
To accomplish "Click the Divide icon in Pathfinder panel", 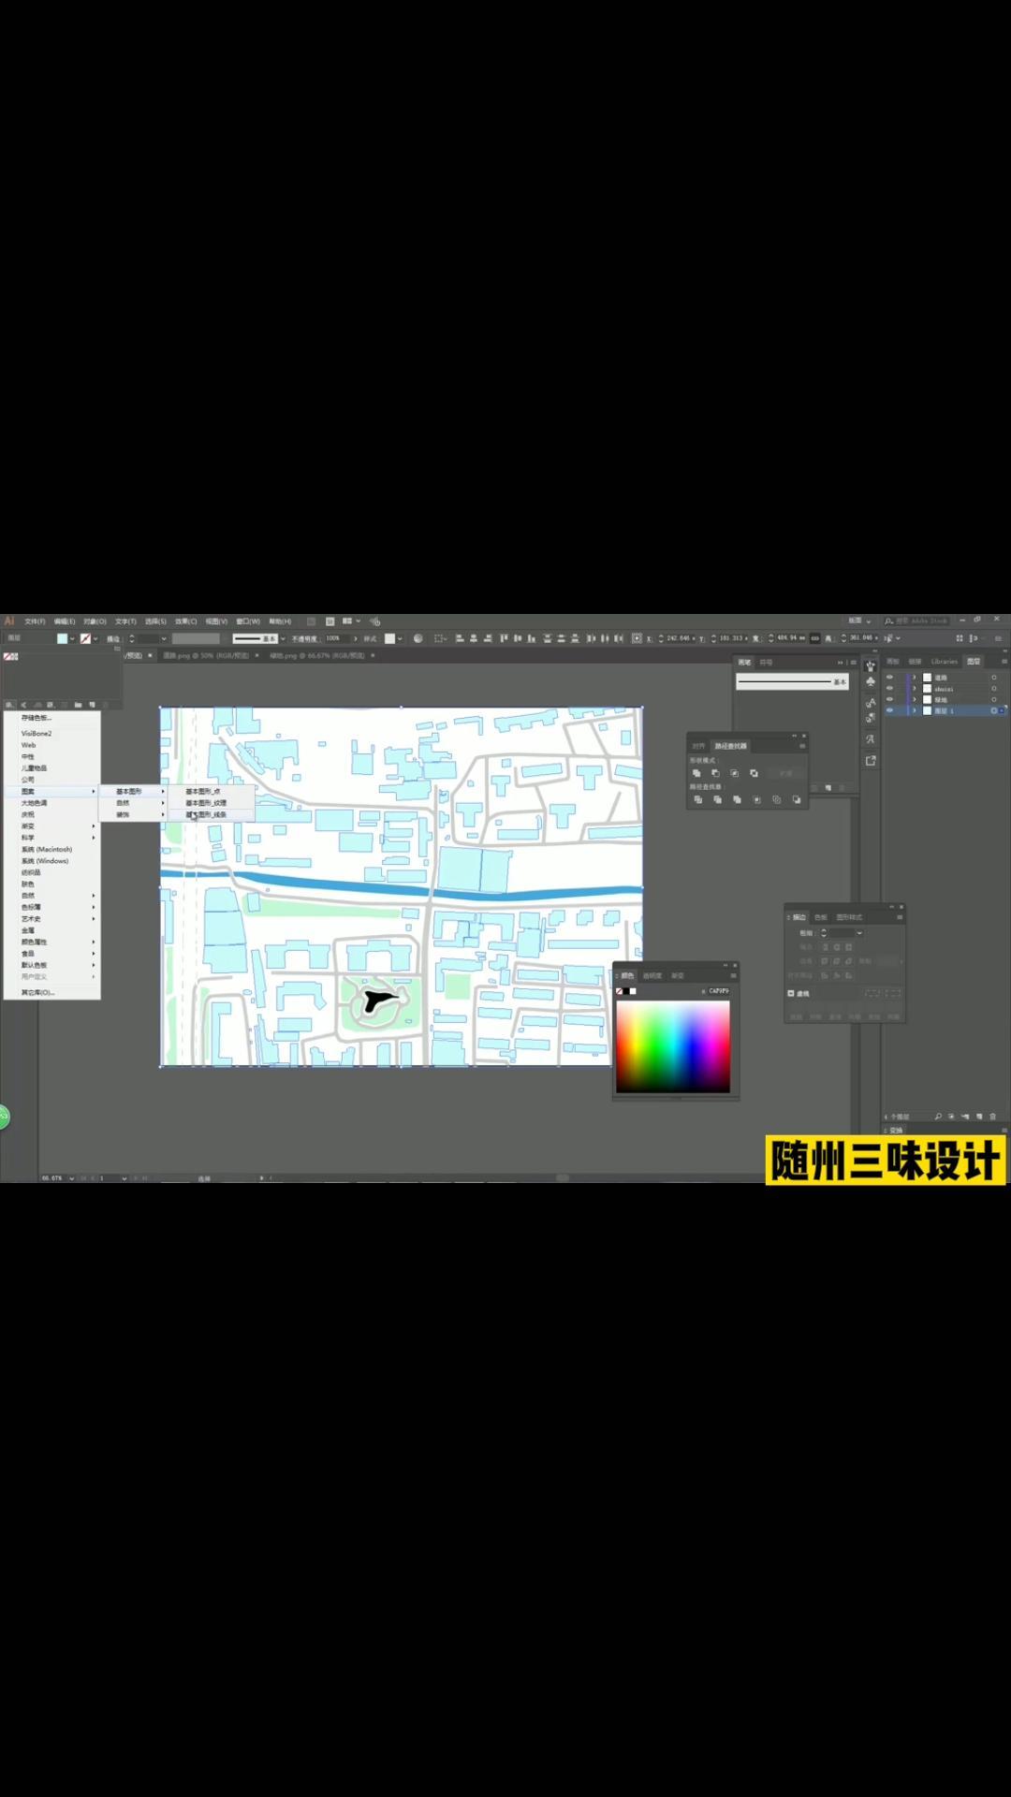I will point(698,800).
